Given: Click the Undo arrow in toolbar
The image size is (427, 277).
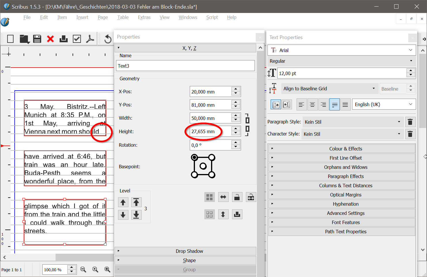Looking at the screenshot, I should coord(108,39).
